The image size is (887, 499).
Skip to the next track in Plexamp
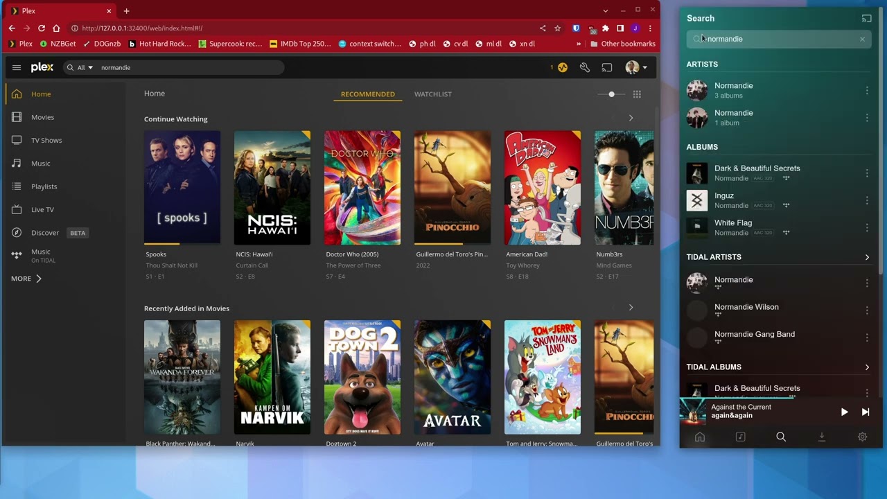click(x=866, y=412)
